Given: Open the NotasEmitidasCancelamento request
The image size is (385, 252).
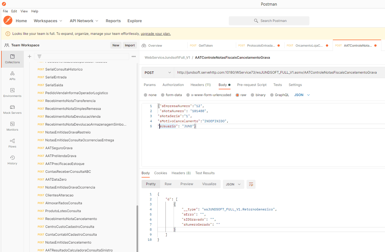Looking at the screenshot, I should click(x=68, y=242).
